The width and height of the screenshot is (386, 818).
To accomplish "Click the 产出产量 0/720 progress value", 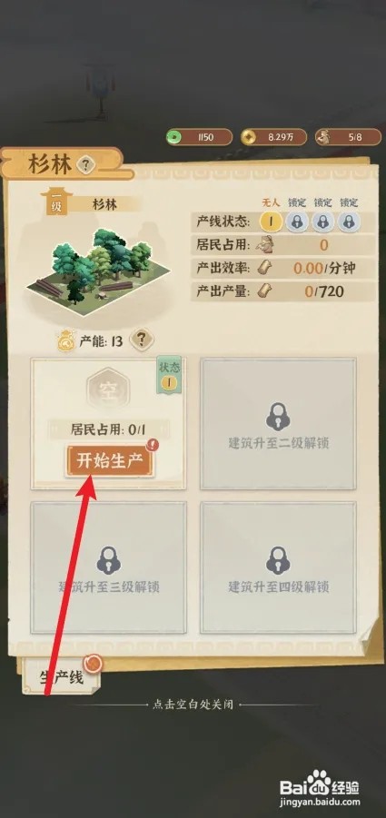I will pyautogui.click(x=324, y=291).
